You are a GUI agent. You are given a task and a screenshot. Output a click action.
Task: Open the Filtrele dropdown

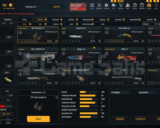[x=150, y=24]
